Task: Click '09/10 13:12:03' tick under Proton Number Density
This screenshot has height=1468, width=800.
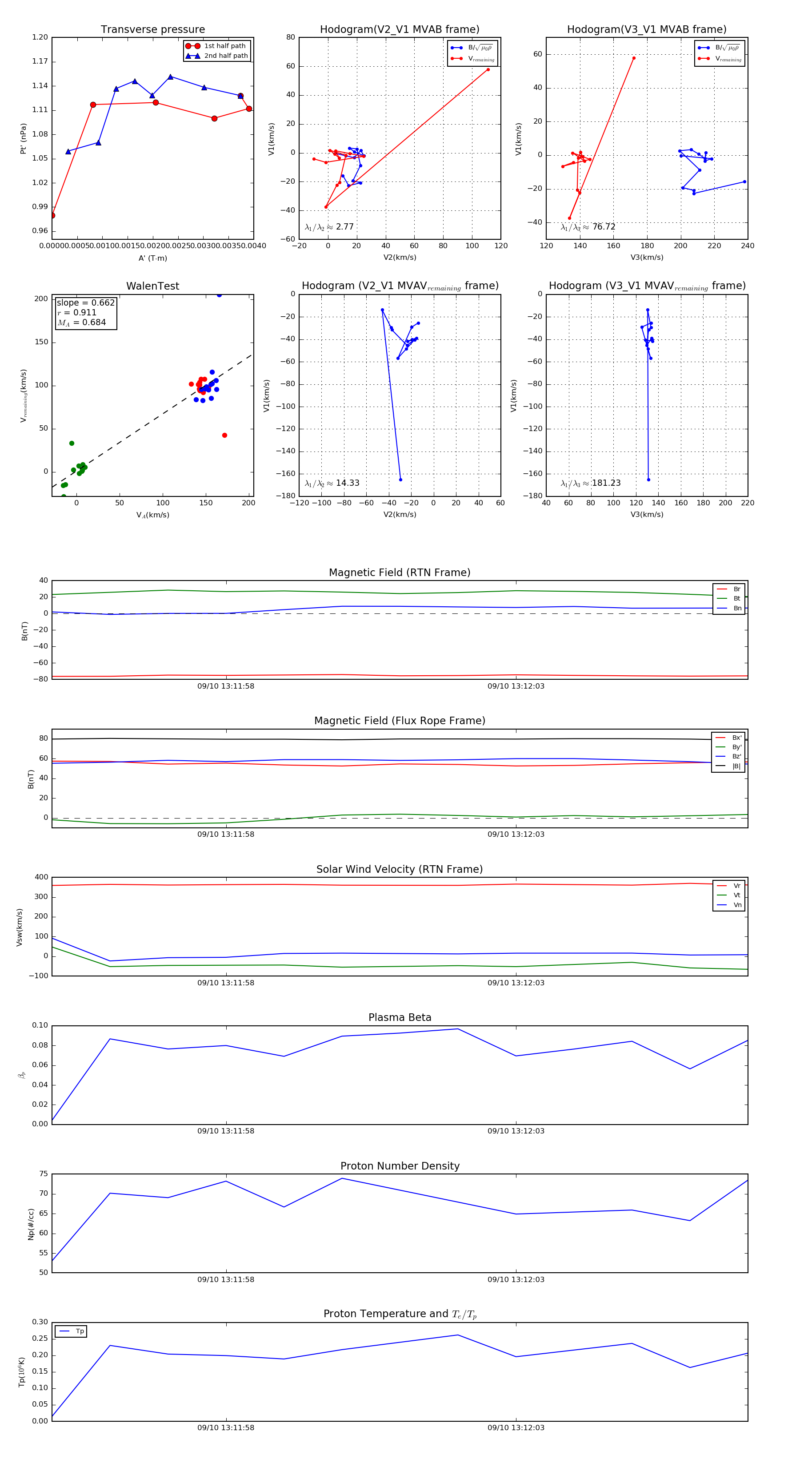Action: point(516,1279)
